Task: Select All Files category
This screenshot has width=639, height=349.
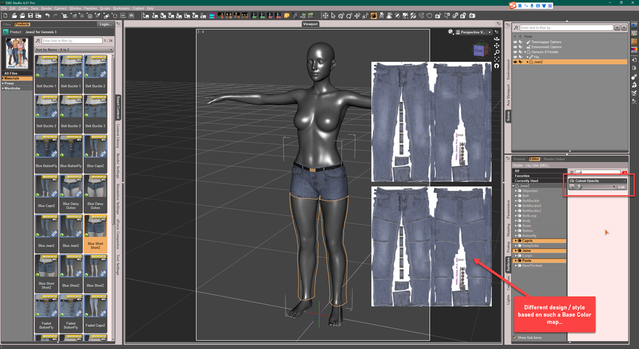Action: [17, 73]
